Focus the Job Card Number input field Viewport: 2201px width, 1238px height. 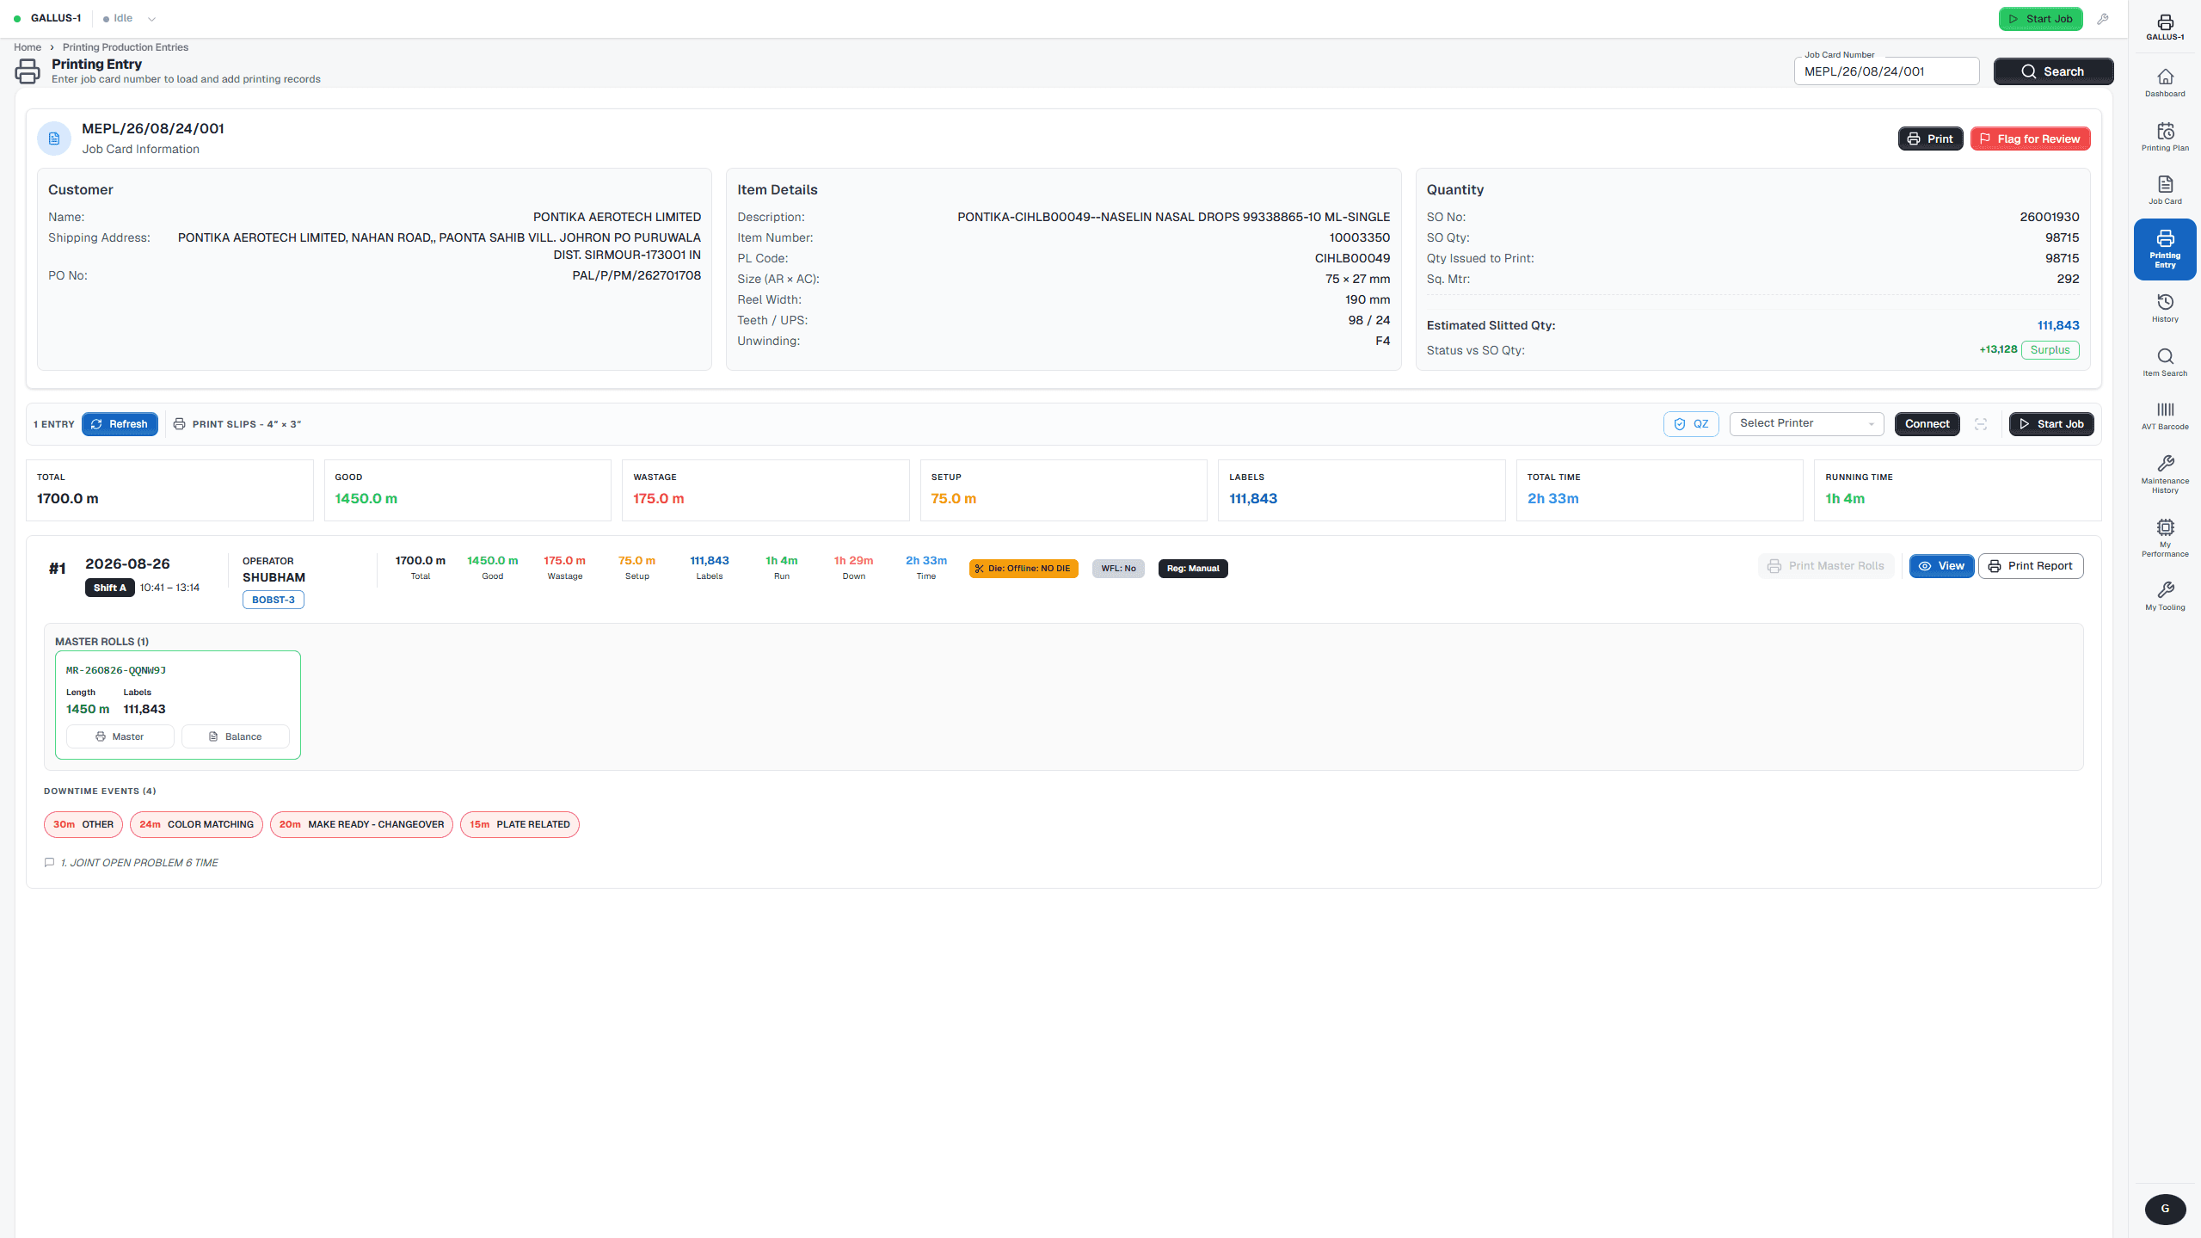pos(1886,71)
